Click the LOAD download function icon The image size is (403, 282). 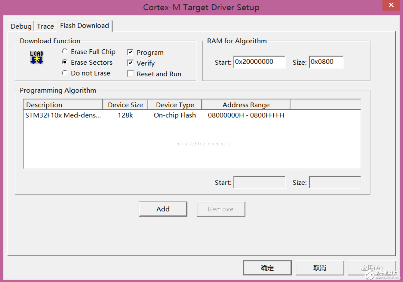37,58
